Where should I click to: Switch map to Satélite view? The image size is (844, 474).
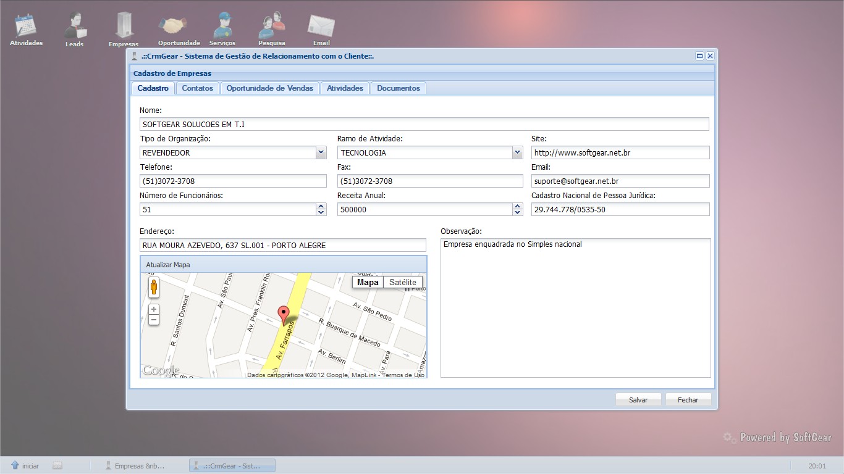tap(403, 282)
